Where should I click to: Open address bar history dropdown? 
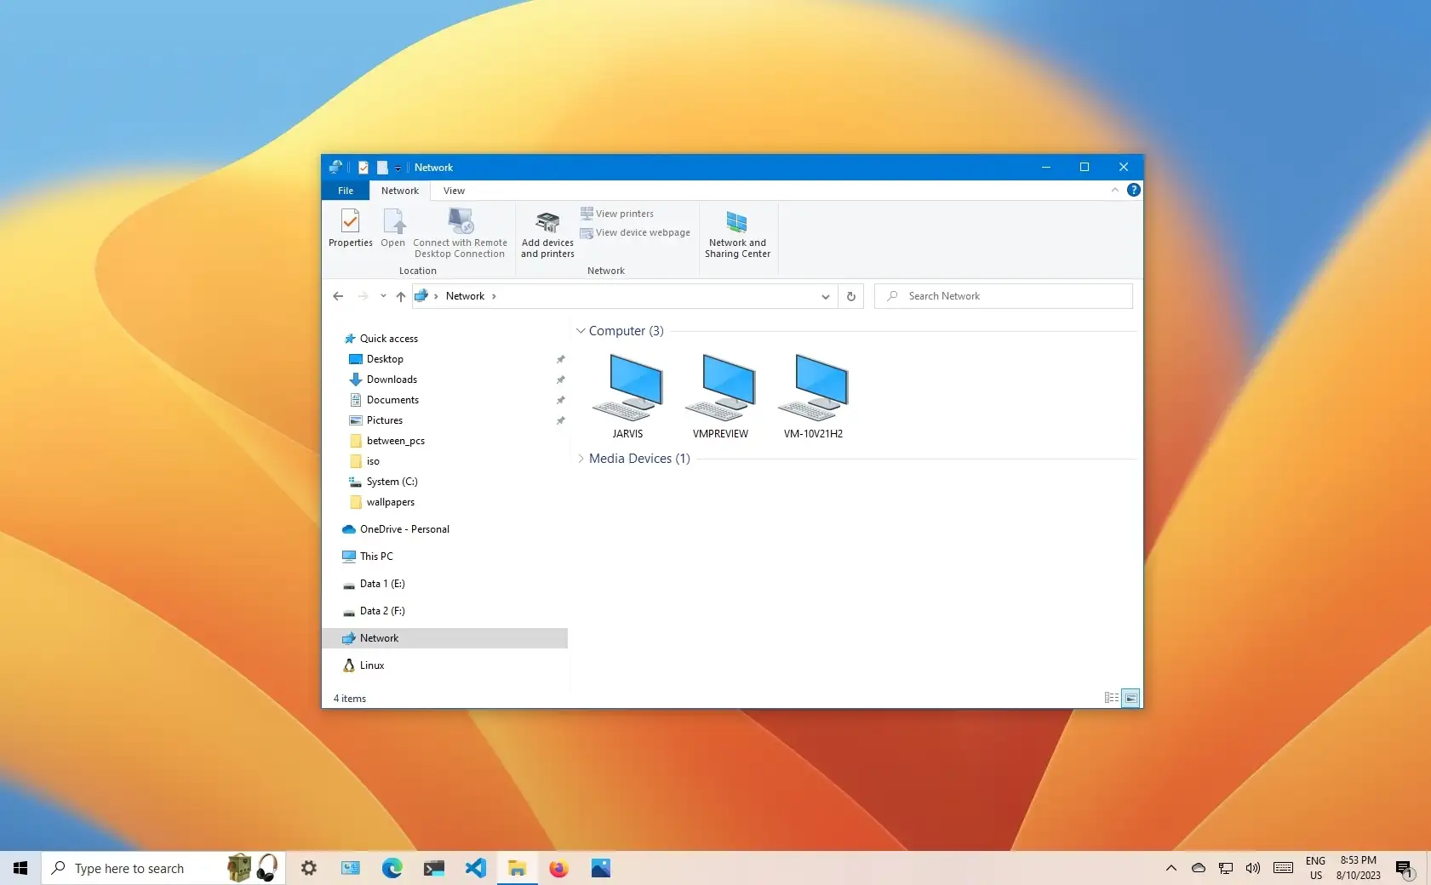[825, 296]
